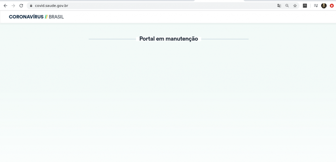Click the red update arrow icon
This screenshot has width=336, height=162.
coord(332,6)
